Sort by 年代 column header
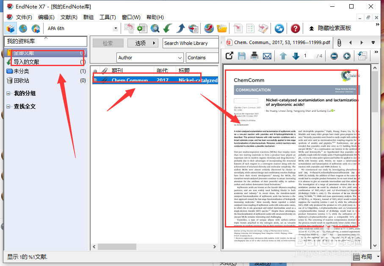The height and width of the screenshot is (266, 384). point(165,70)
